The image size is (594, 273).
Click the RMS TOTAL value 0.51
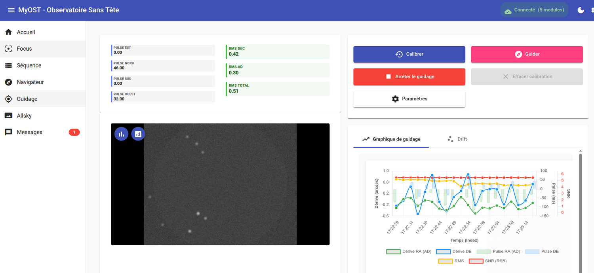[x=234, y=91]
